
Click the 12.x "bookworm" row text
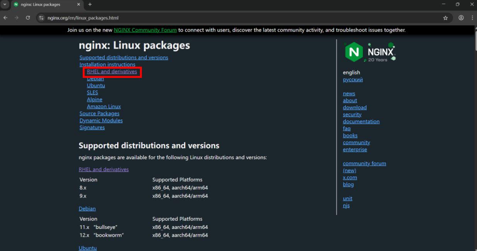tap(102, 235)
